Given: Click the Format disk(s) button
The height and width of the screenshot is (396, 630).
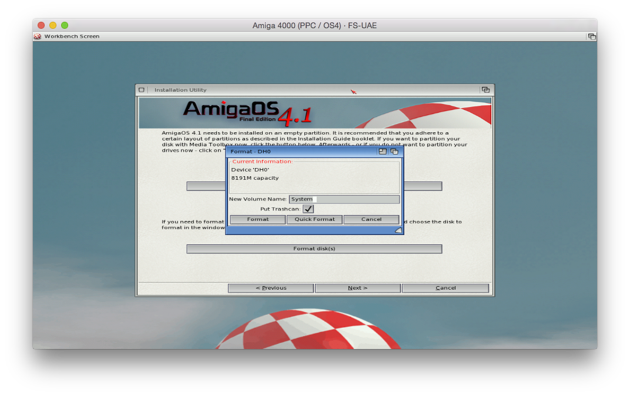Looking at the screenshot, I should (314, 249).
